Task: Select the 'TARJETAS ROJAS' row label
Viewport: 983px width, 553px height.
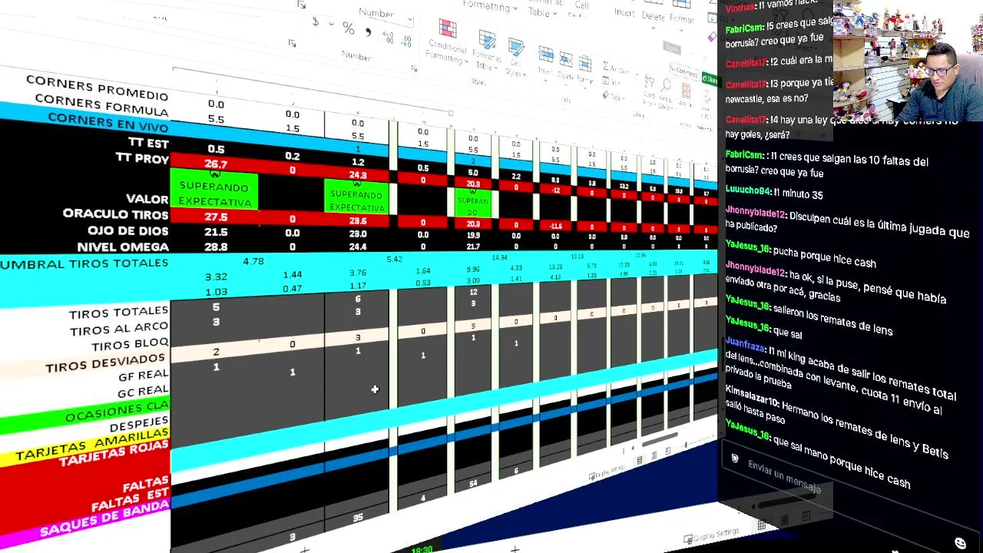Action: [x=114, y=455]
